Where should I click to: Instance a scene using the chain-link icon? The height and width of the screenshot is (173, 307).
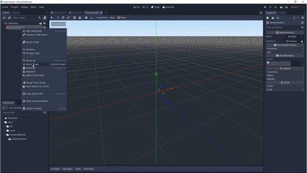click(9, 18)
